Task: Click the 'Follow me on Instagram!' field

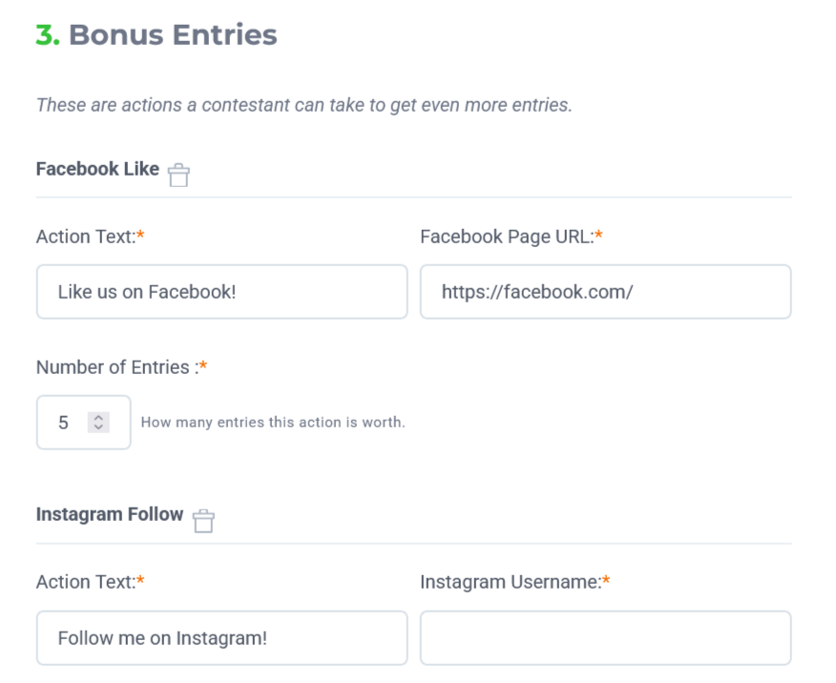Action: click(x=221, y=638)
